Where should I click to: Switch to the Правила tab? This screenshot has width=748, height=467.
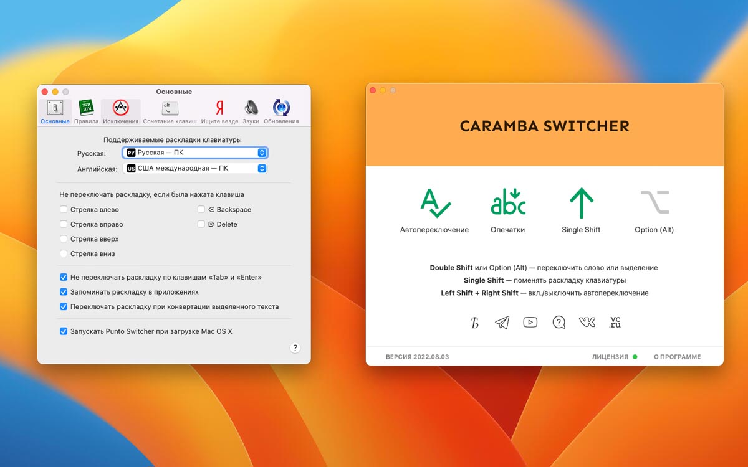86,112
